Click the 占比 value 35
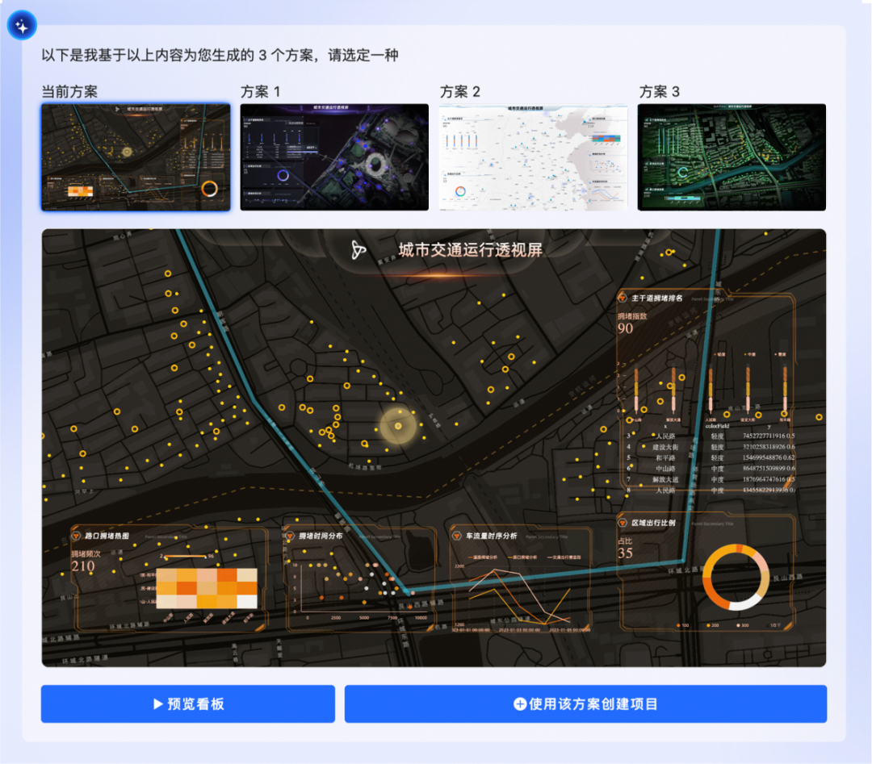 point(625,553)
